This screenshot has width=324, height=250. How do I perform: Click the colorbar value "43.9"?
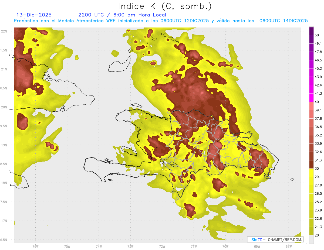click(319, 77)
